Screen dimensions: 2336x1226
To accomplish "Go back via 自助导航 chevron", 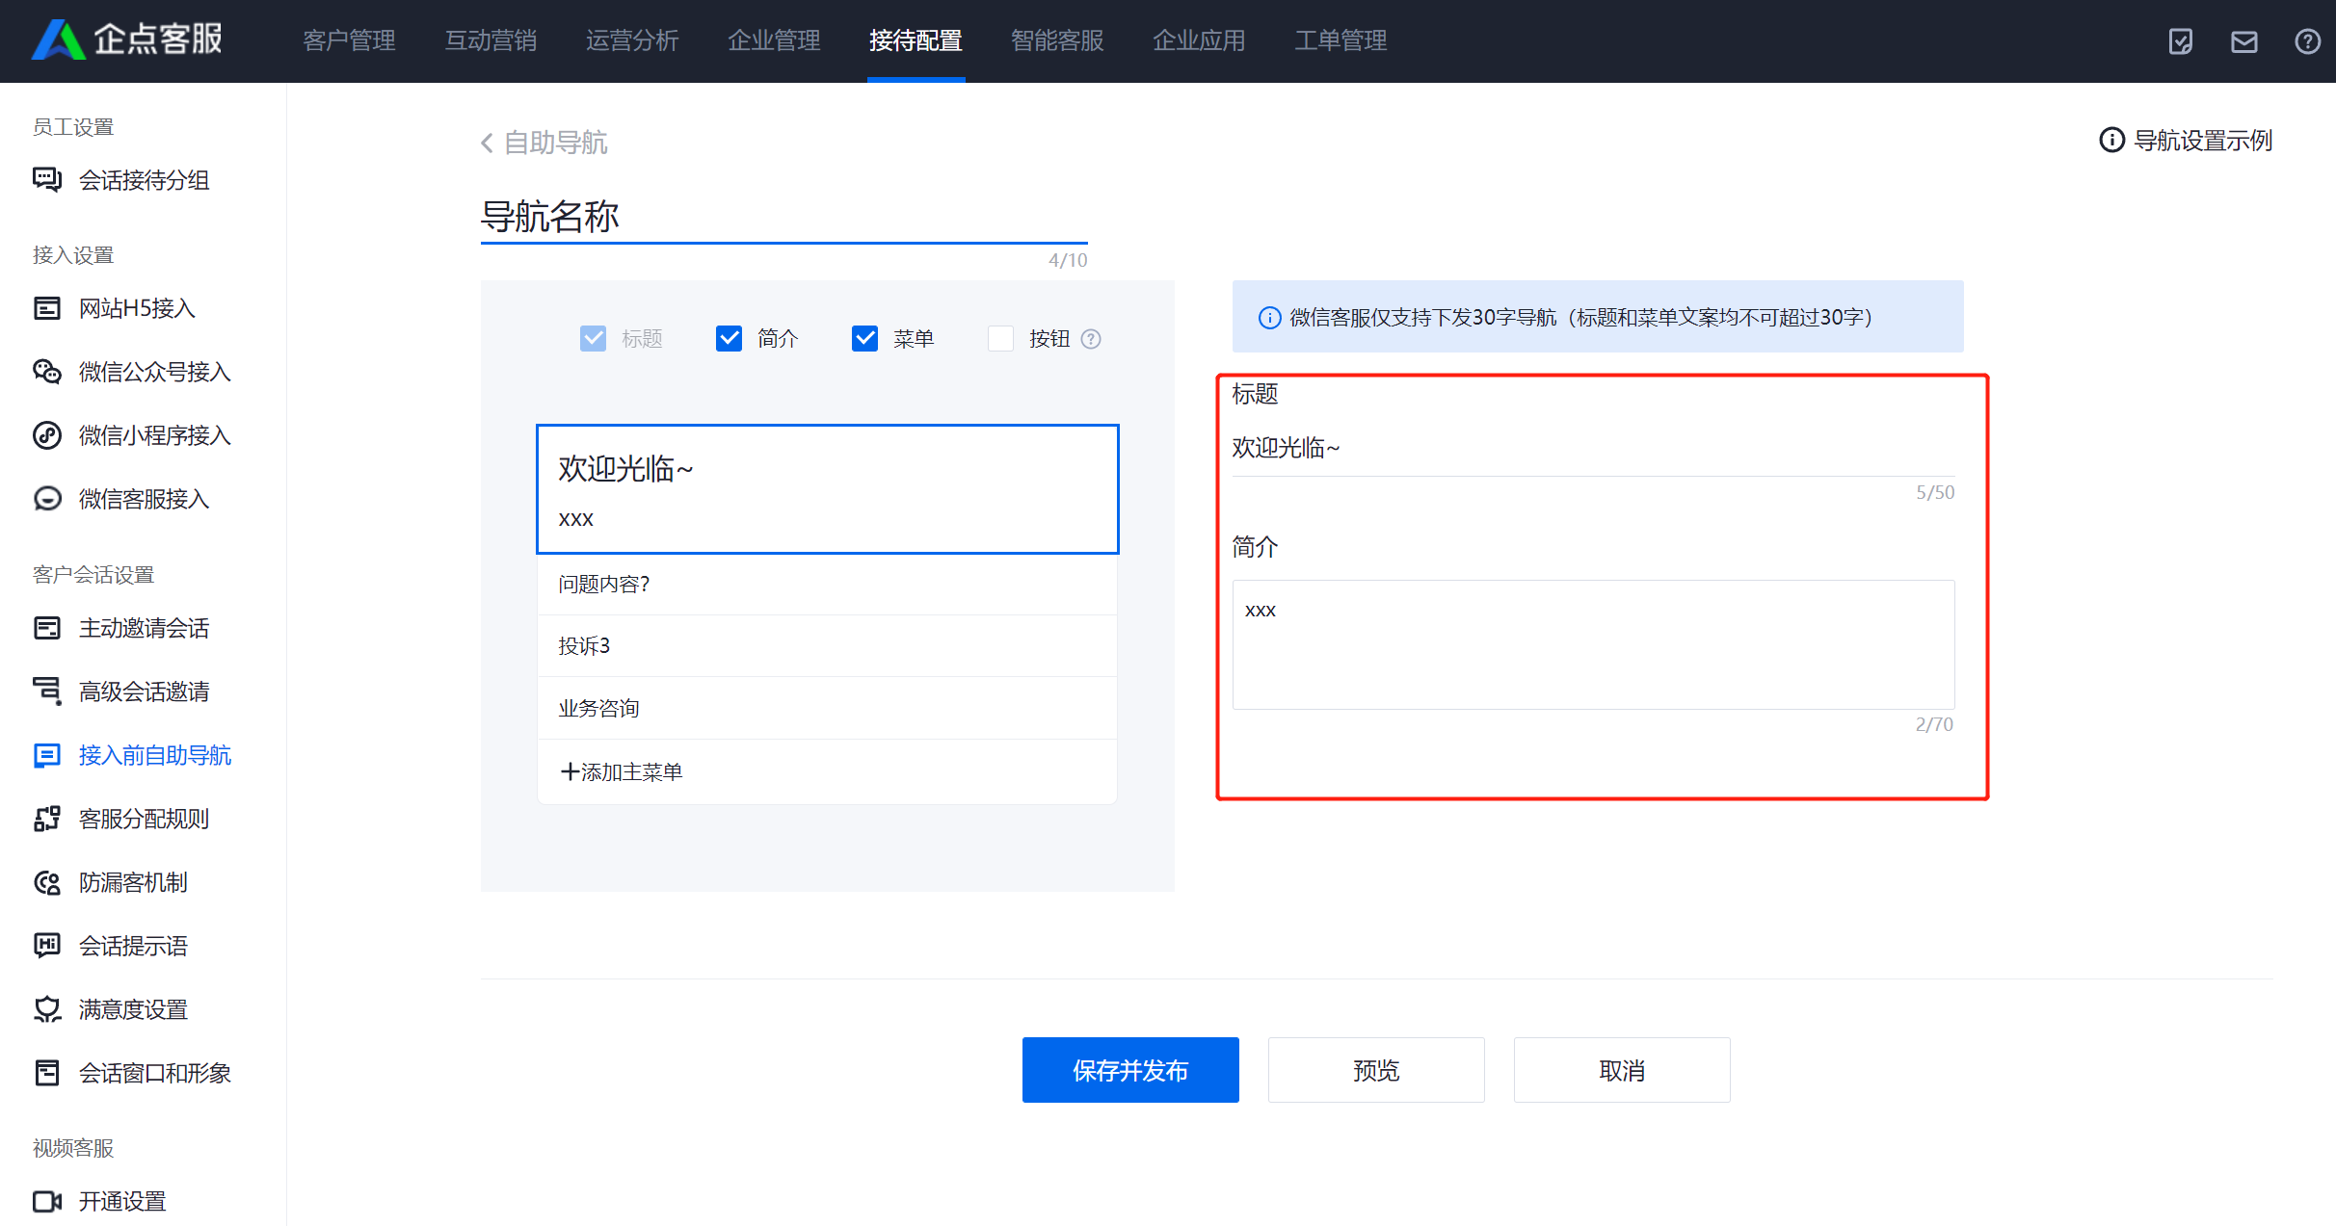I will pyautogui.click(x=488, y=143).
